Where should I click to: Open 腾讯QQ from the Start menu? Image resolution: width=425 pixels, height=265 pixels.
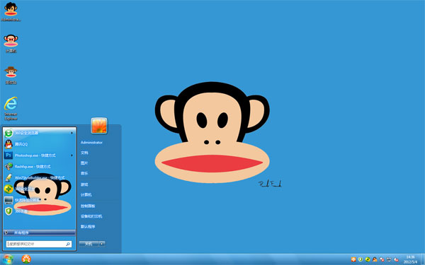39,144
